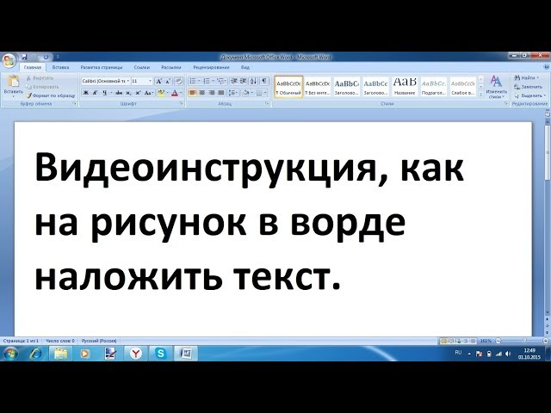The height and width of the screenshot is (413, 551).
Task: Increase paragraph indent
Action: pos(243,81)
